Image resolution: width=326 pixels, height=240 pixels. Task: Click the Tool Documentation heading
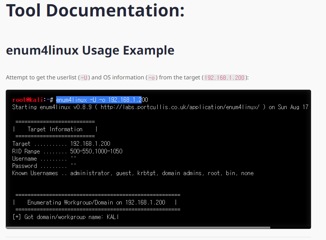click(95, 10)
